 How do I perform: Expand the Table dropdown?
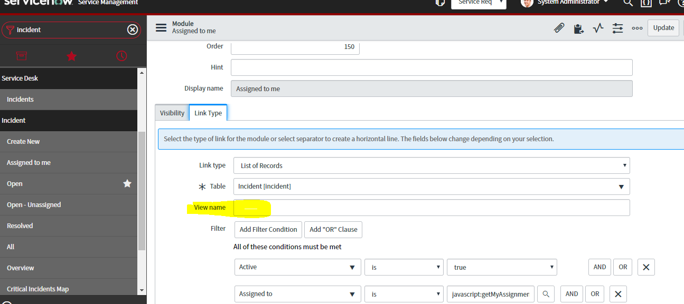[622, 186]
